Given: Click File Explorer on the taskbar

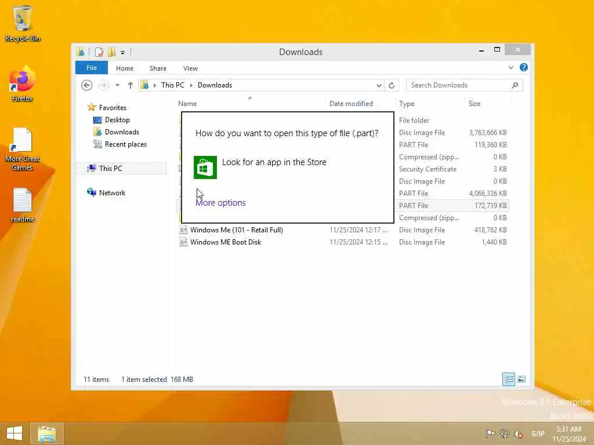Looking at the screenshot, I should click(46, 433).
